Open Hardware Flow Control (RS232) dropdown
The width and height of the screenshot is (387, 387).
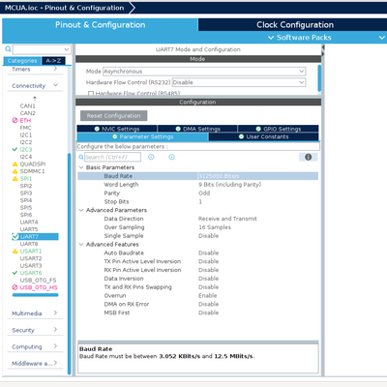[x=239, y=82]
